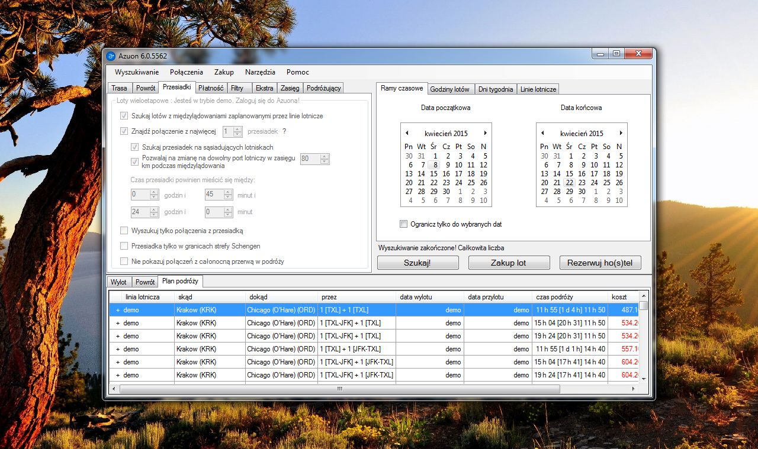The width and height of the screenshot is (758, 449).
Task: Open the Połączenia menu
Action: tap(187, 72)
